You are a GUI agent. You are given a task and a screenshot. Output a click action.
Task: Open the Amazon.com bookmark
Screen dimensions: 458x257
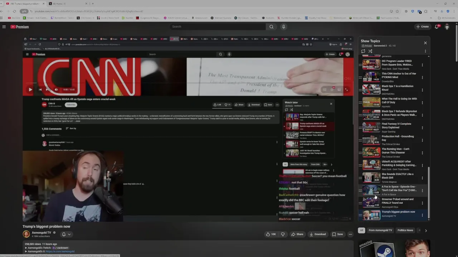point(200,18)
